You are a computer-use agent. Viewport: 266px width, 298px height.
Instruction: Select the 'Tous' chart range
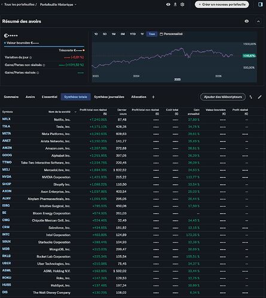152,34
